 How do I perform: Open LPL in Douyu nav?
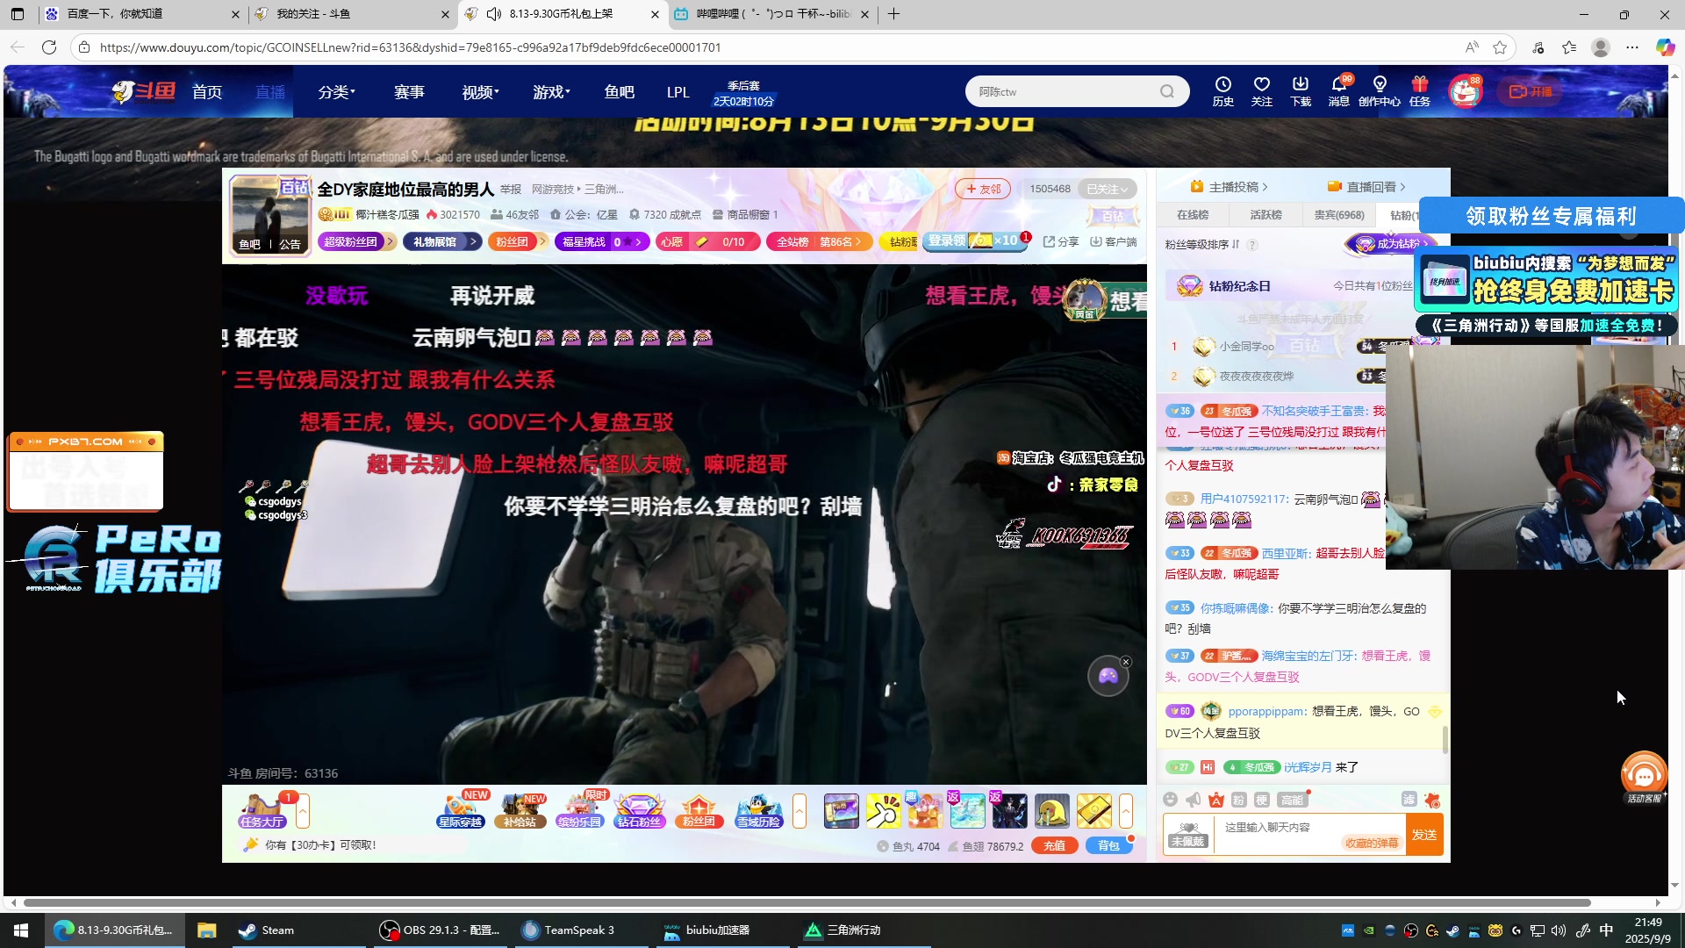(678, 92)
